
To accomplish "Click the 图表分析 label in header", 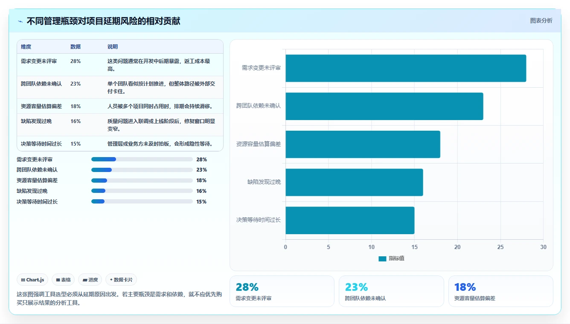I will [541, 20].
